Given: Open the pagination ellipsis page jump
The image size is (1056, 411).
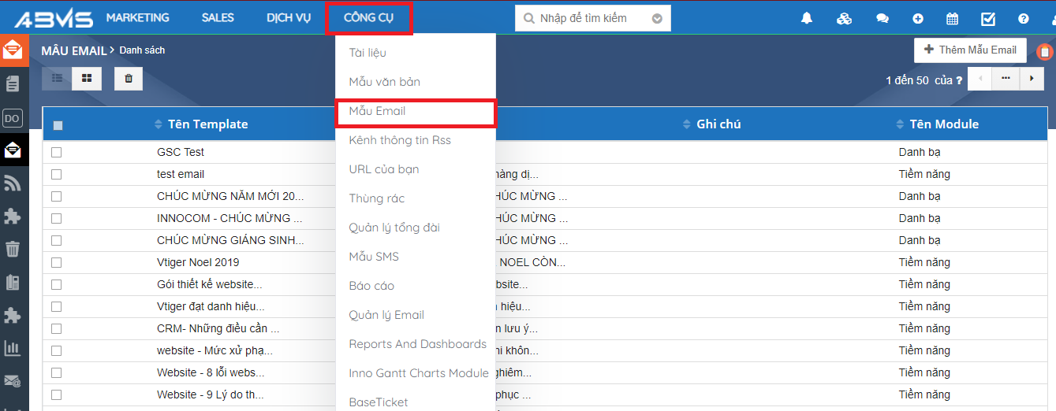Looking at the screenshot, I should (x=1006, y=78).
